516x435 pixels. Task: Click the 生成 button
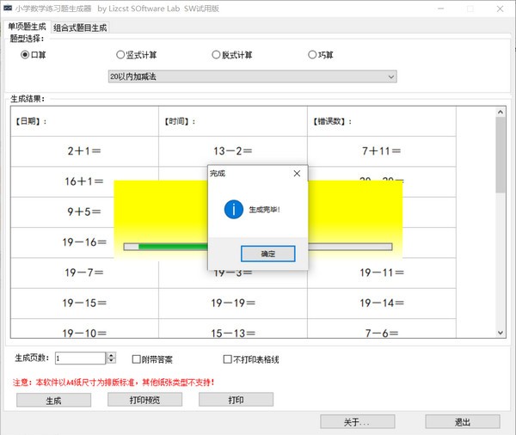coord(53,400)
